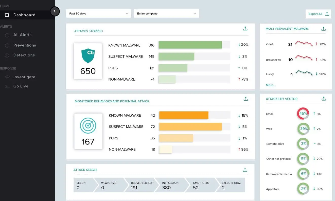
Task: Click the green Known Malware 310 bar
Action: (190, 45)
